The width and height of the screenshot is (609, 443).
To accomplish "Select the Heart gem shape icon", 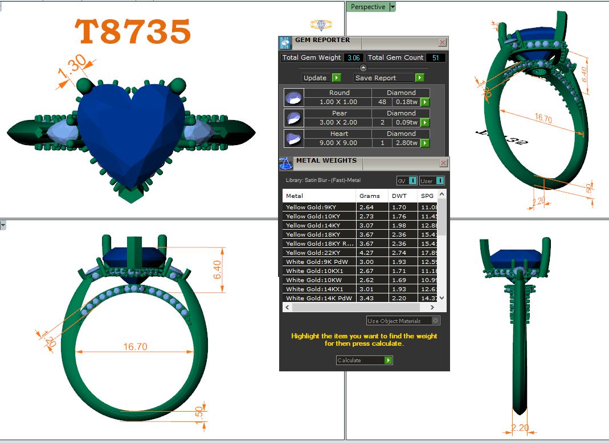I will click(x=293, y=139).
